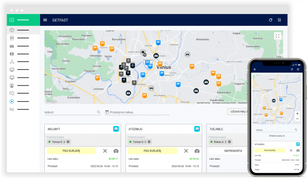
Task: Click the PAS KURJERĮ status on the phone
Action: pyautogui.click(x=270, y=150)
